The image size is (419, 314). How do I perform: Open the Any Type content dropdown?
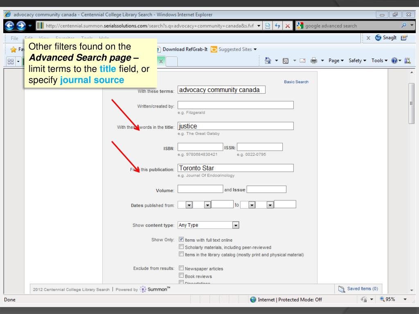click(208, 225)
